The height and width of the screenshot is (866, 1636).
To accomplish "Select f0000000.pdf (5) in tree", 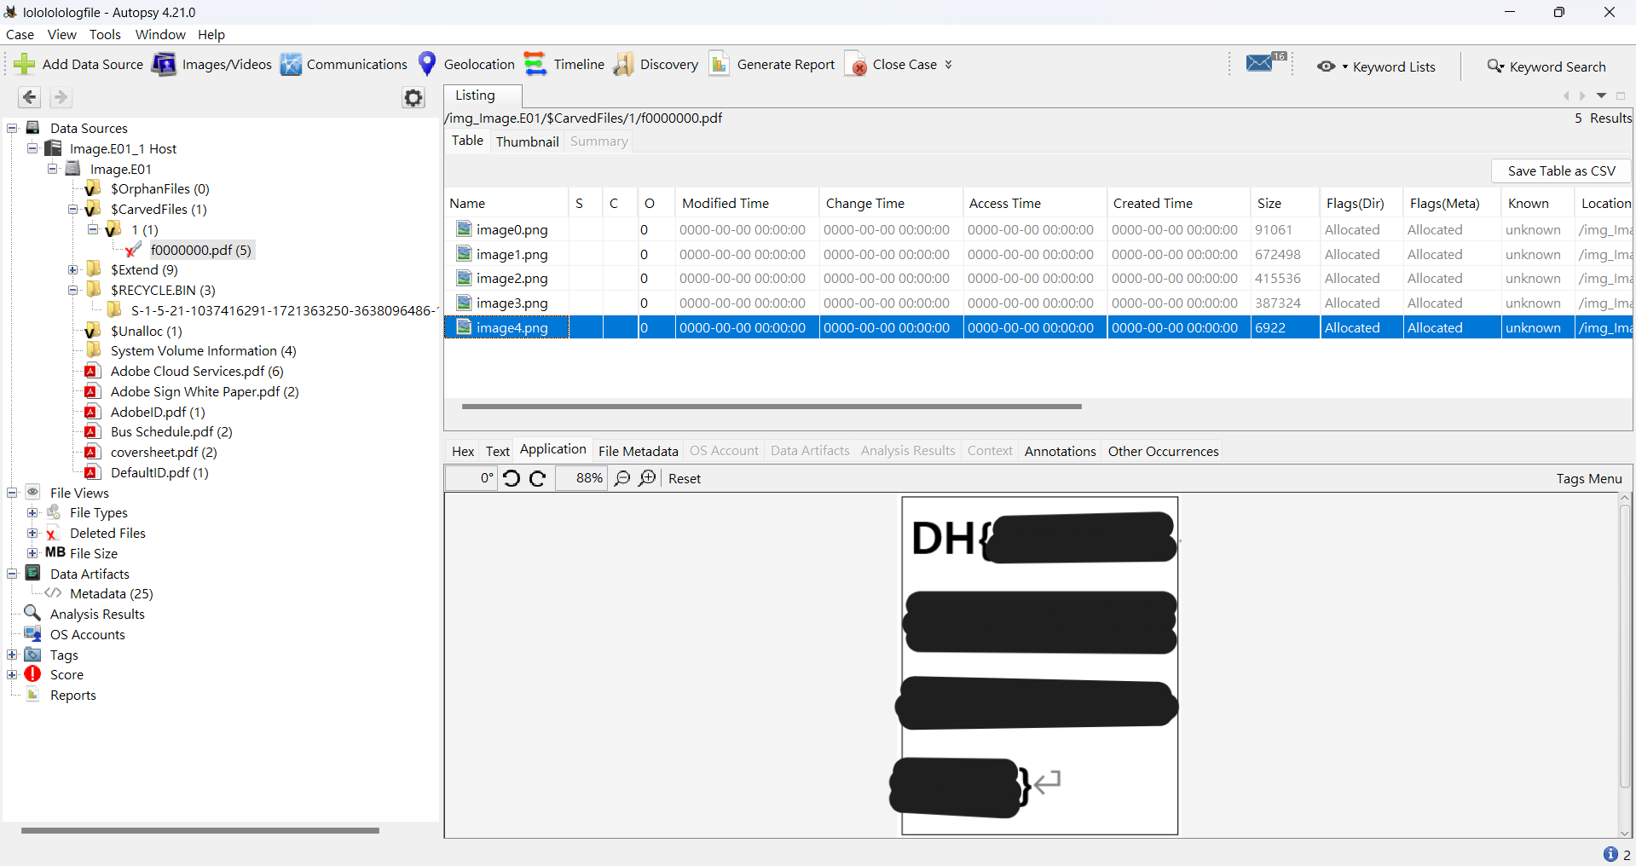I will 200,251.
